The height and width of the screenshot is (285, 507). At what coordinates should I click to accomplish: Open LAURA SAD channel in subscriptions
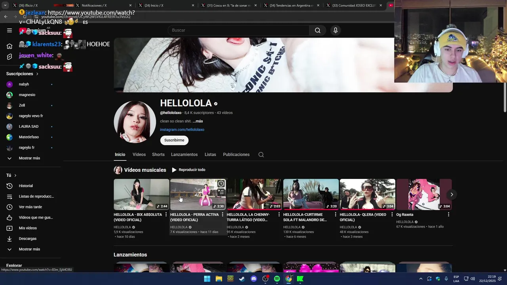tap(29, 126)
